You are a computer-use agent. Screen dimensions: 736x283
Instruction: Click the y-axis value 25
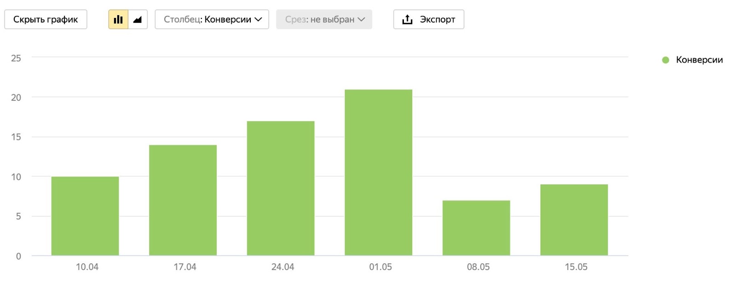pyautogui.click(x=16, y=58)
